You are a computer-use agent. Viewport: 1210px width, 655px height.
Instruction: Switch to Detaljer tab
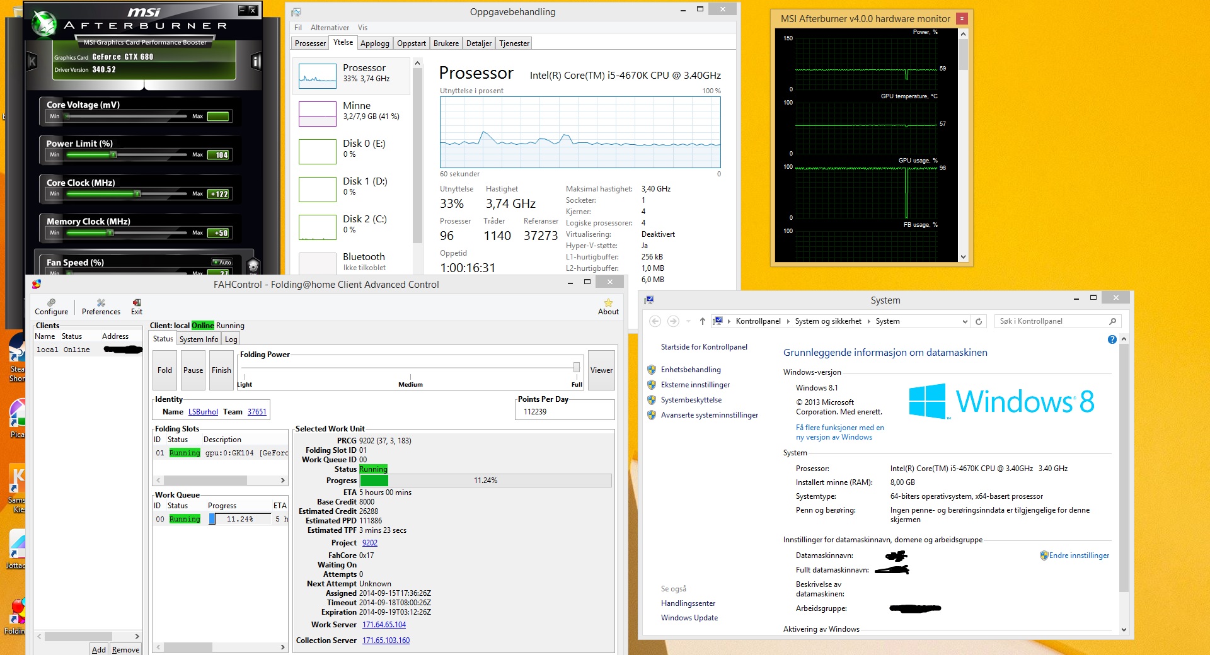click(479, 43)
